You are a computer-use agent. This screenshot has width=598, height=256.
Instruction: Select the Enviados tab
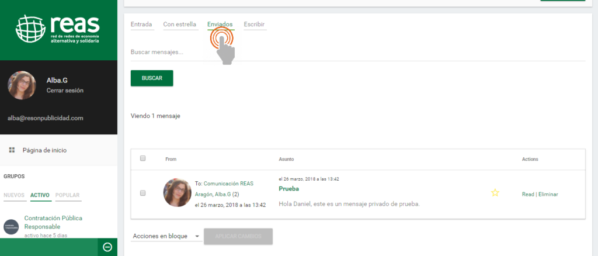(x=220, y=25)
